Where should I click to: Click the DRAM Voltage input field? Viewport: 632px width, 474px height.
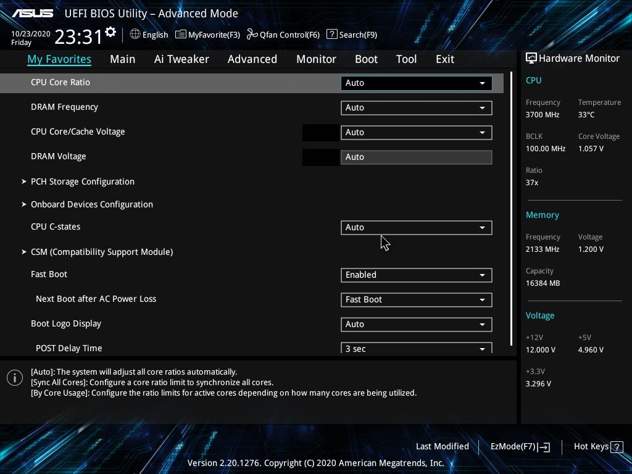click(417, 157)
